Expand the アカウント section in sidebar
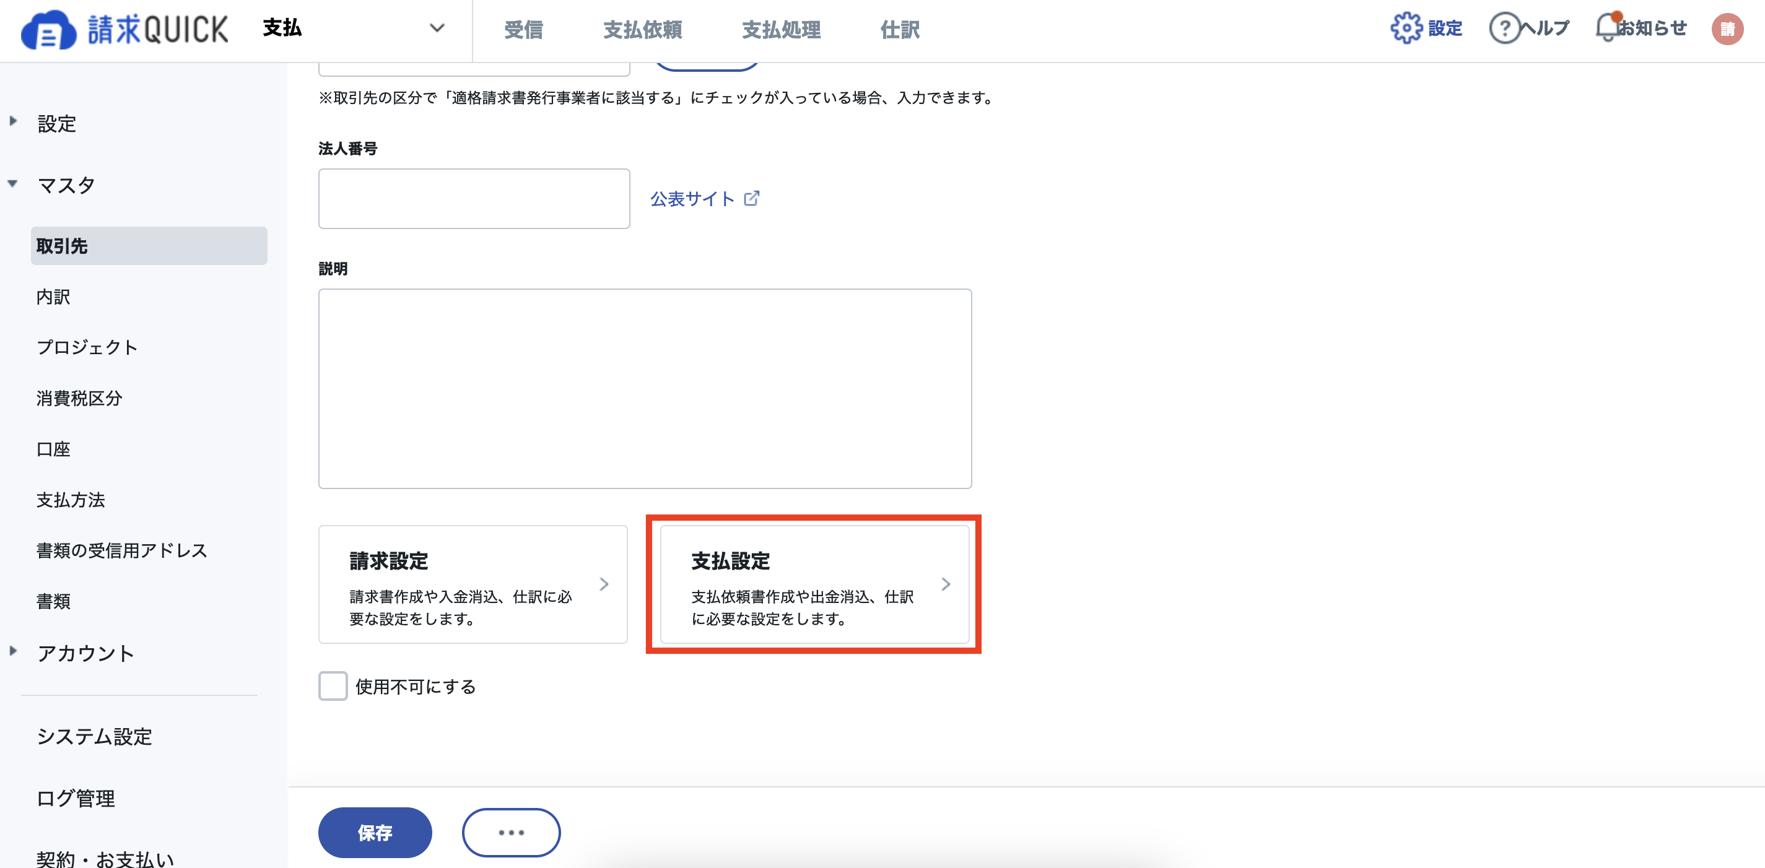Screen dimensions: 1765x868 pos(13,651)
